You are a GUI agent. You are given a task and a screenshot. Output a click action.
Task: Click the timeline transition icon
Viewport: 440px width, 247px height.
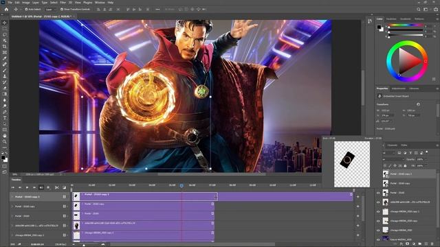(64, 187)
